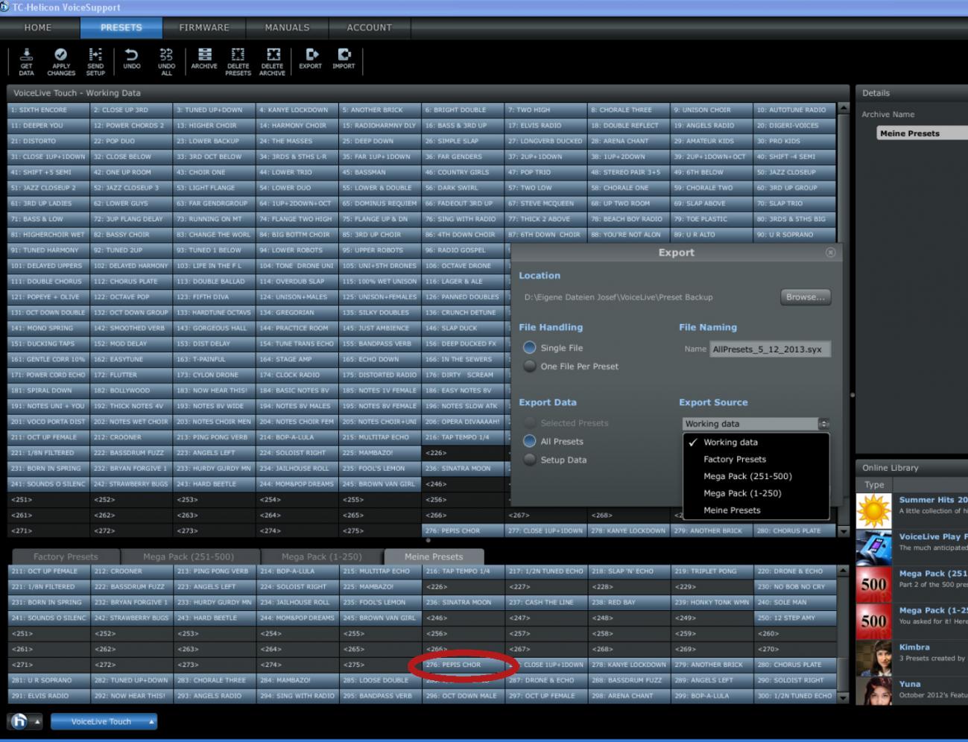
Task: Open the Export Source combo box
Action: [756, 424]
